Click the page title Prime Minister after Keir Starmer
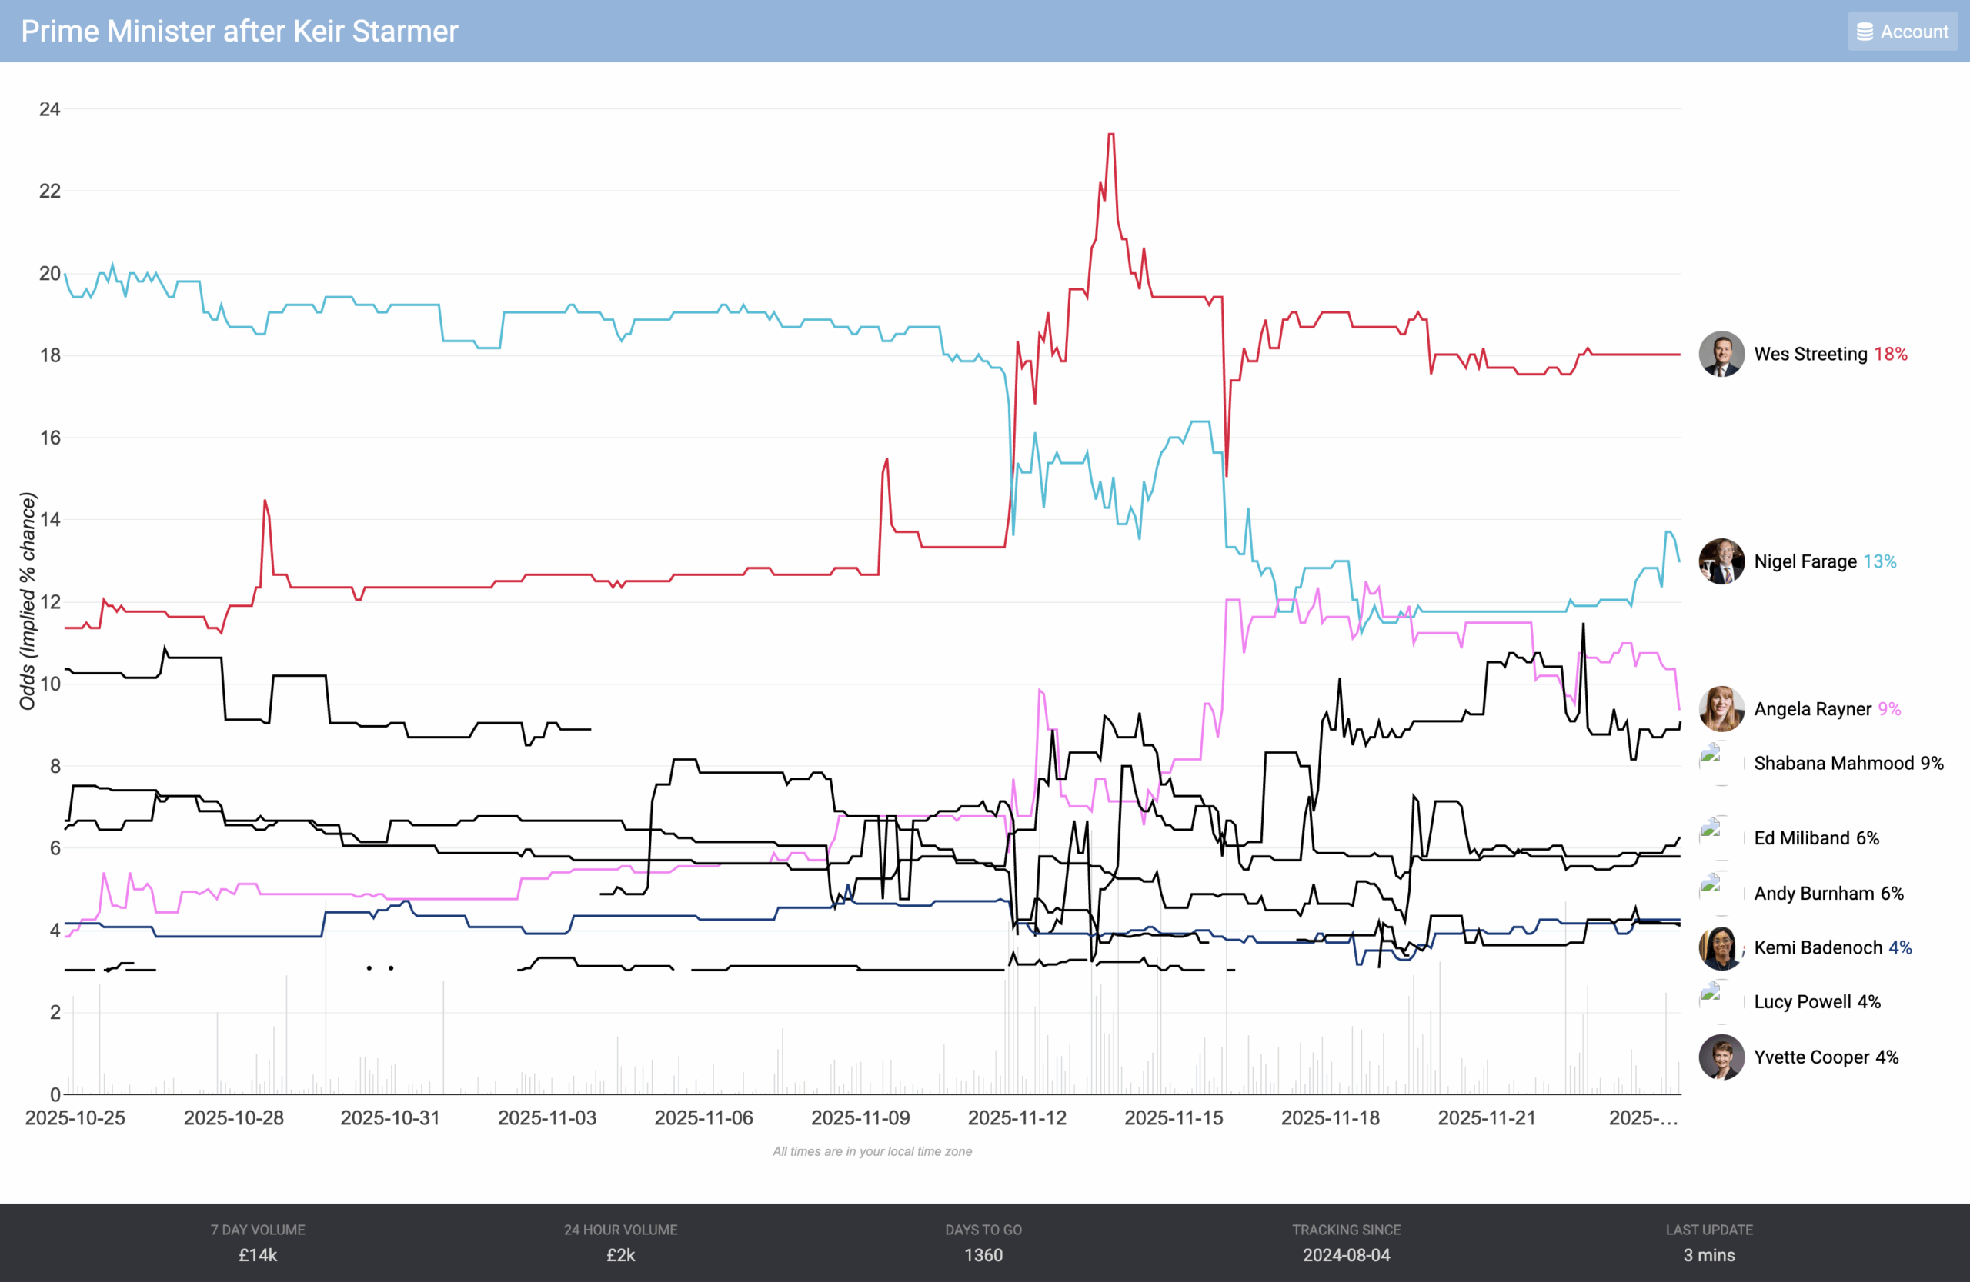This screenshot has width=1970, height=1282. click(x=239, y=32)
